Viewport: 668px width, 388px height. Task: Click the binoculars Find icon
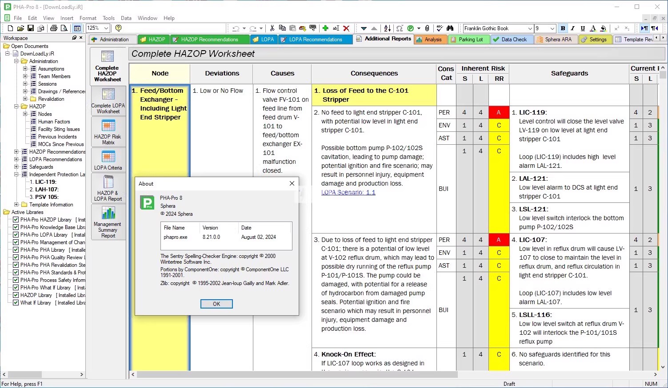(450, 28)
